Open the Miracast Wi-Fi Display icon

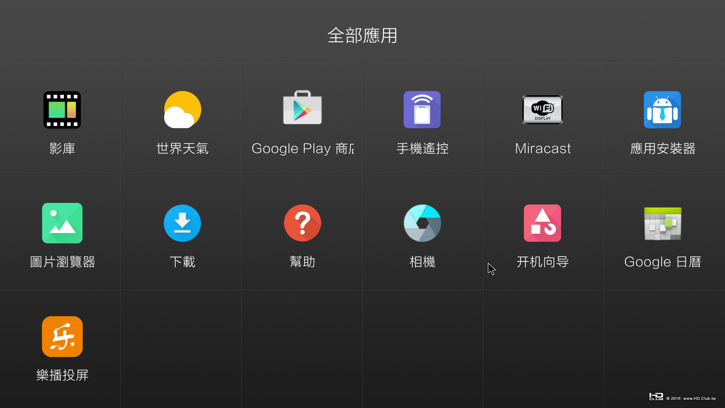point(543,110)
